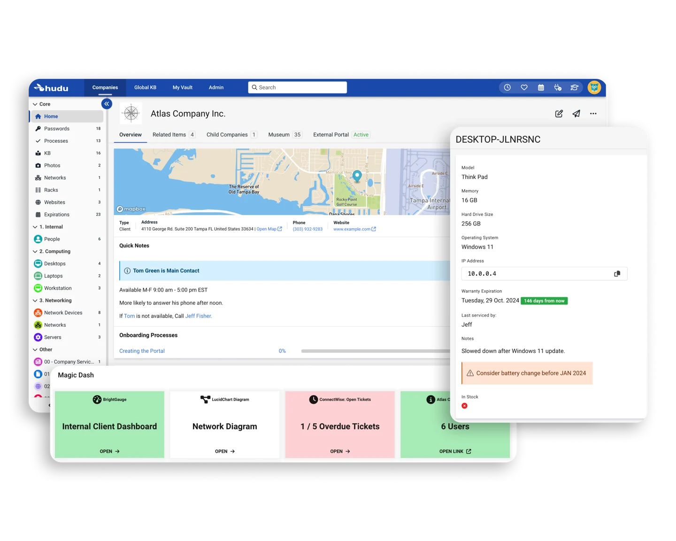Click the Expirations calendar icon
Image resolution: width=676 pixels, height=541 pixels.
coord(38,215)
